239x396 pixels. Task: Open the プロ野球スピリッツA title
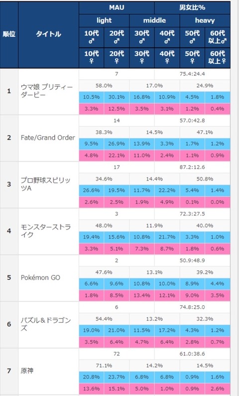click(46, 185)
